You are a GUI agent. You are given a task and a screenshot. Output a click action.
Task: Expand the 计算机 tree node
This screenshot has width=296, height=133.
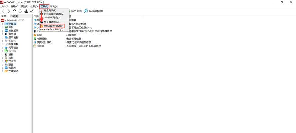[3, 24]
